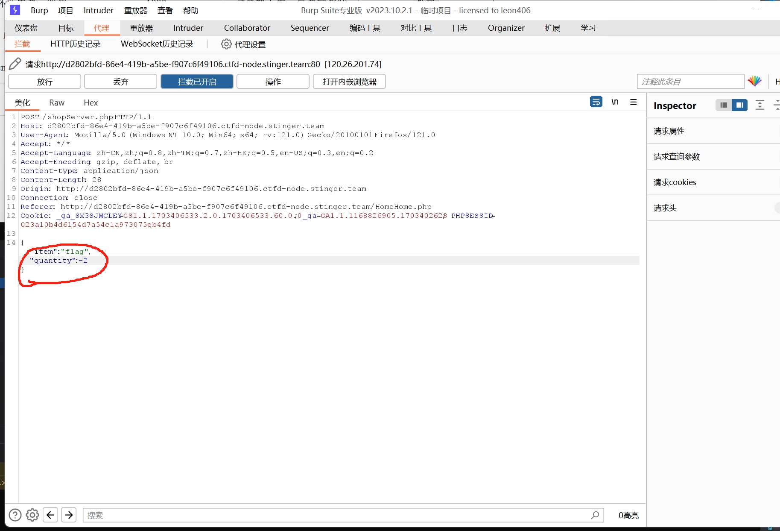Toggle the word wrap icon in editor
The height and width of the screenshot is (531, 780).
pos(596,102)
